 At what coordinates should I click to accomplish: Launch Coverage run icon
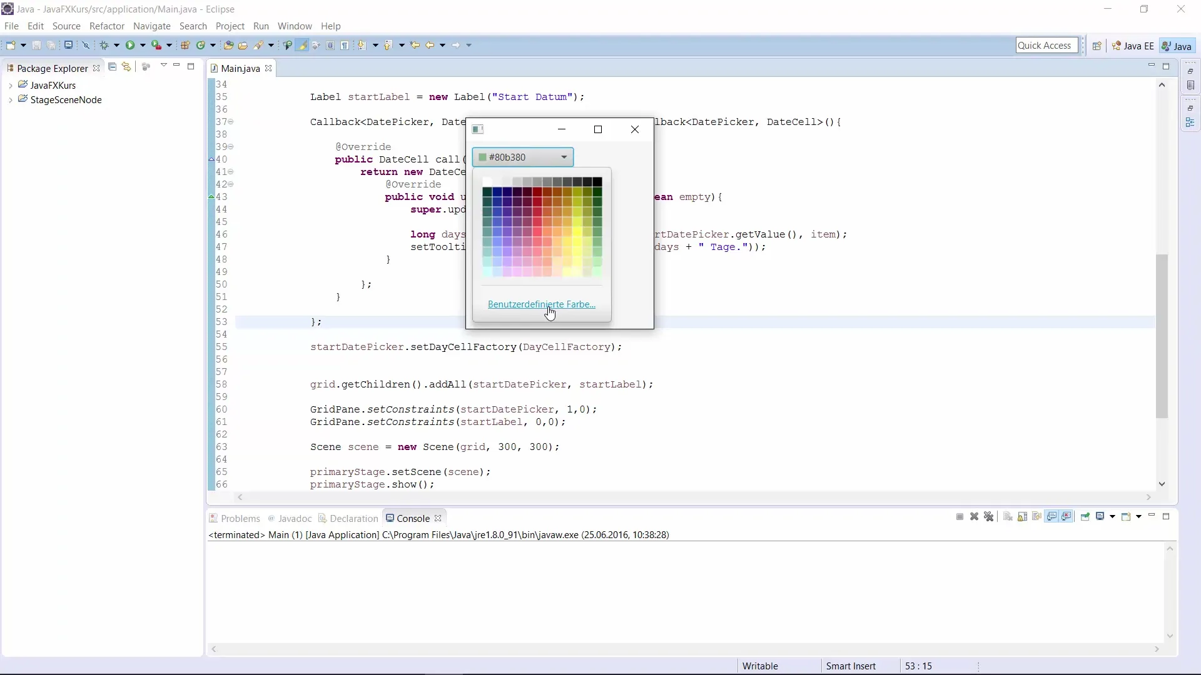(x=156, y=45)
